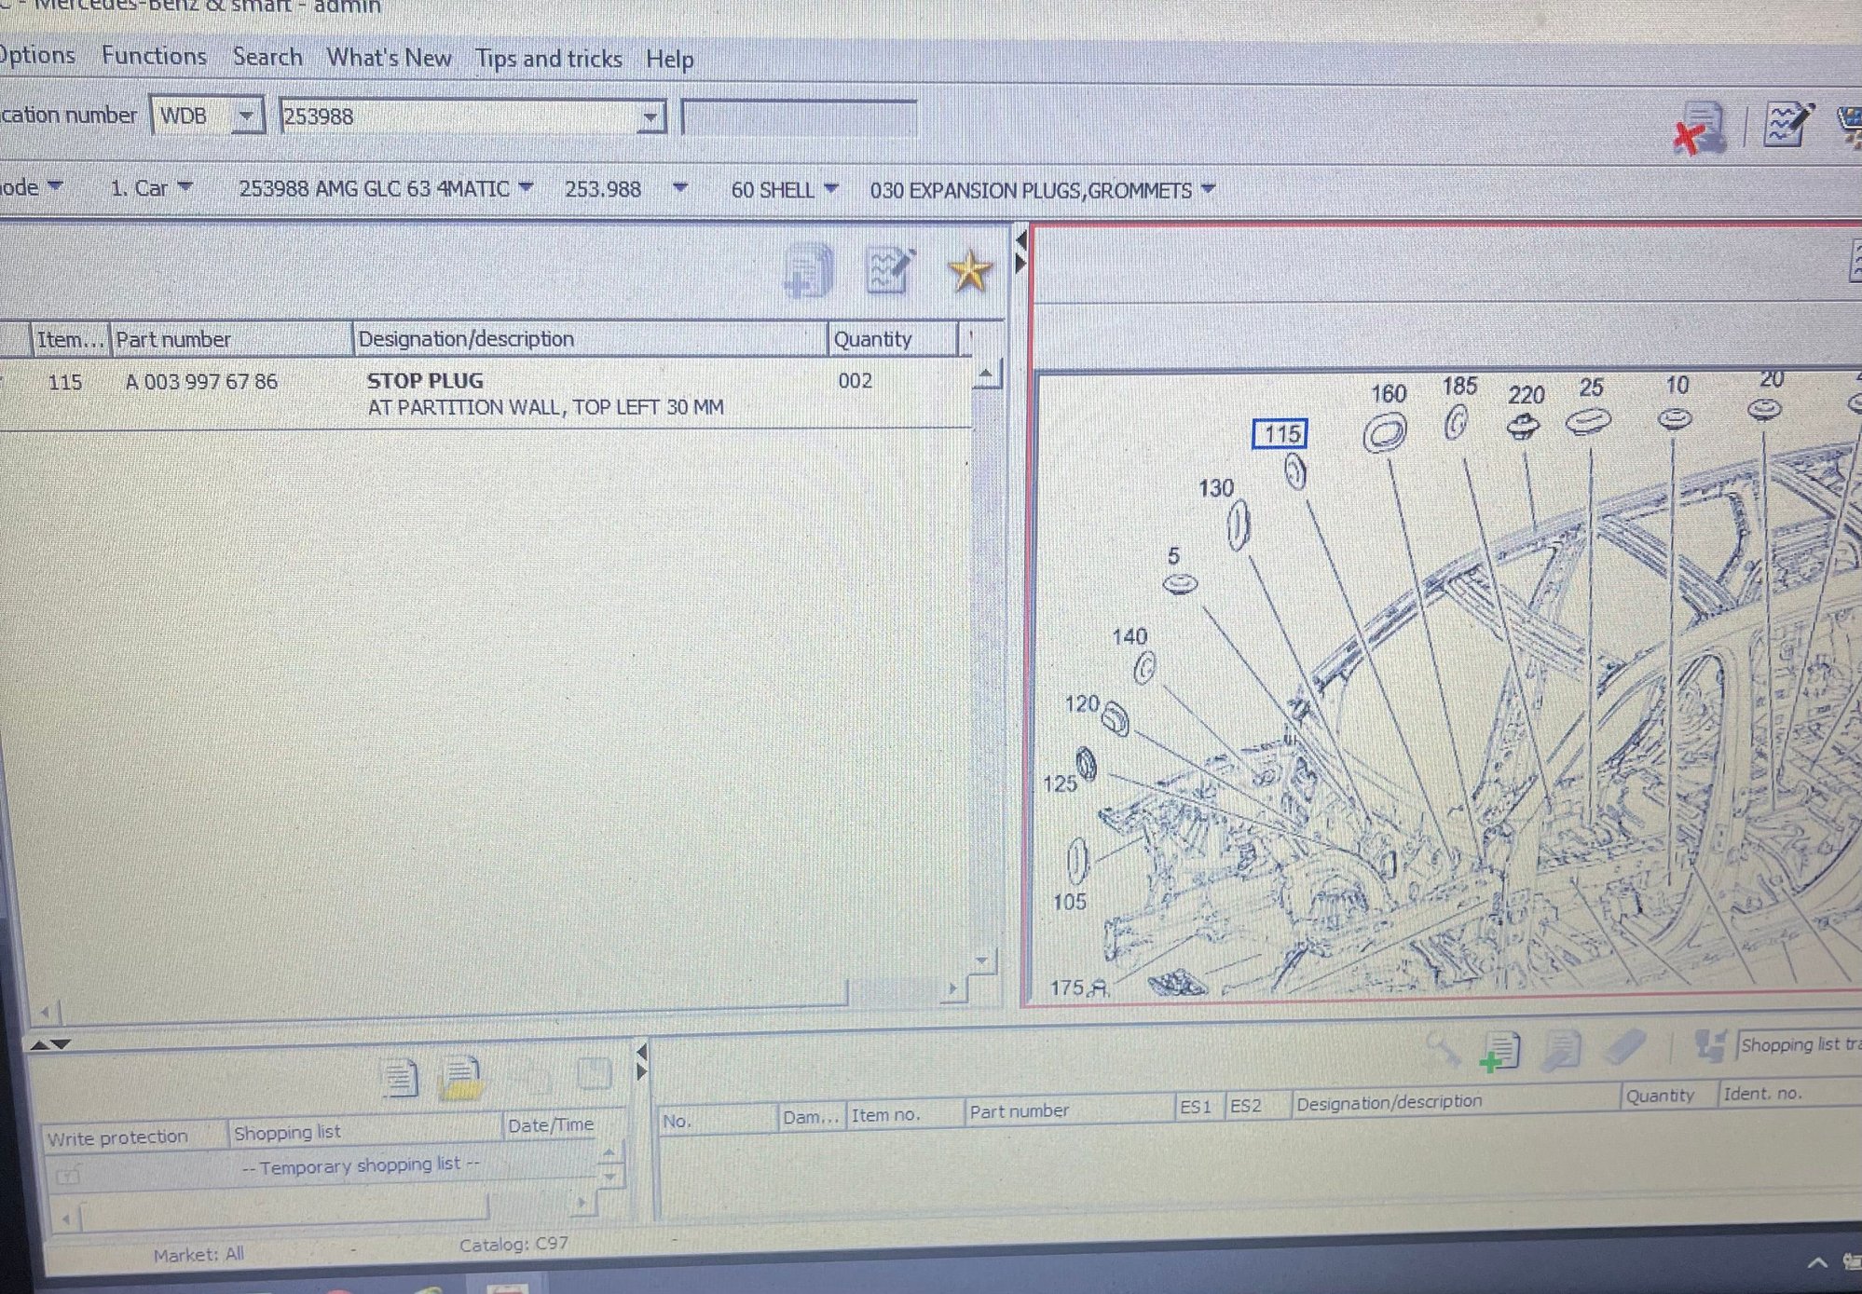
Task: Click the green plus new shopping list icon
Action: (1500, 1052)
